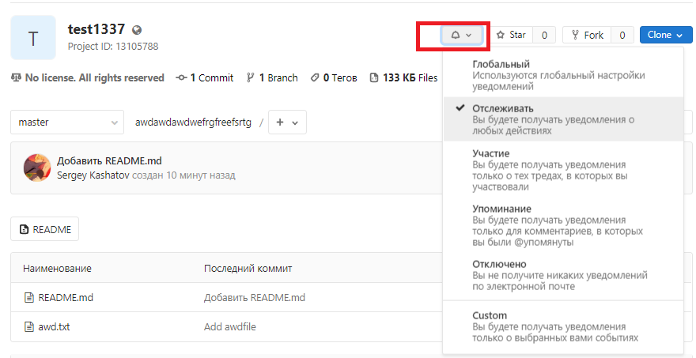This screenshot has width=696, height=358.
Task: Open the plus add-file dropdown
Action: pyautogui.click(x=287, y=122)
